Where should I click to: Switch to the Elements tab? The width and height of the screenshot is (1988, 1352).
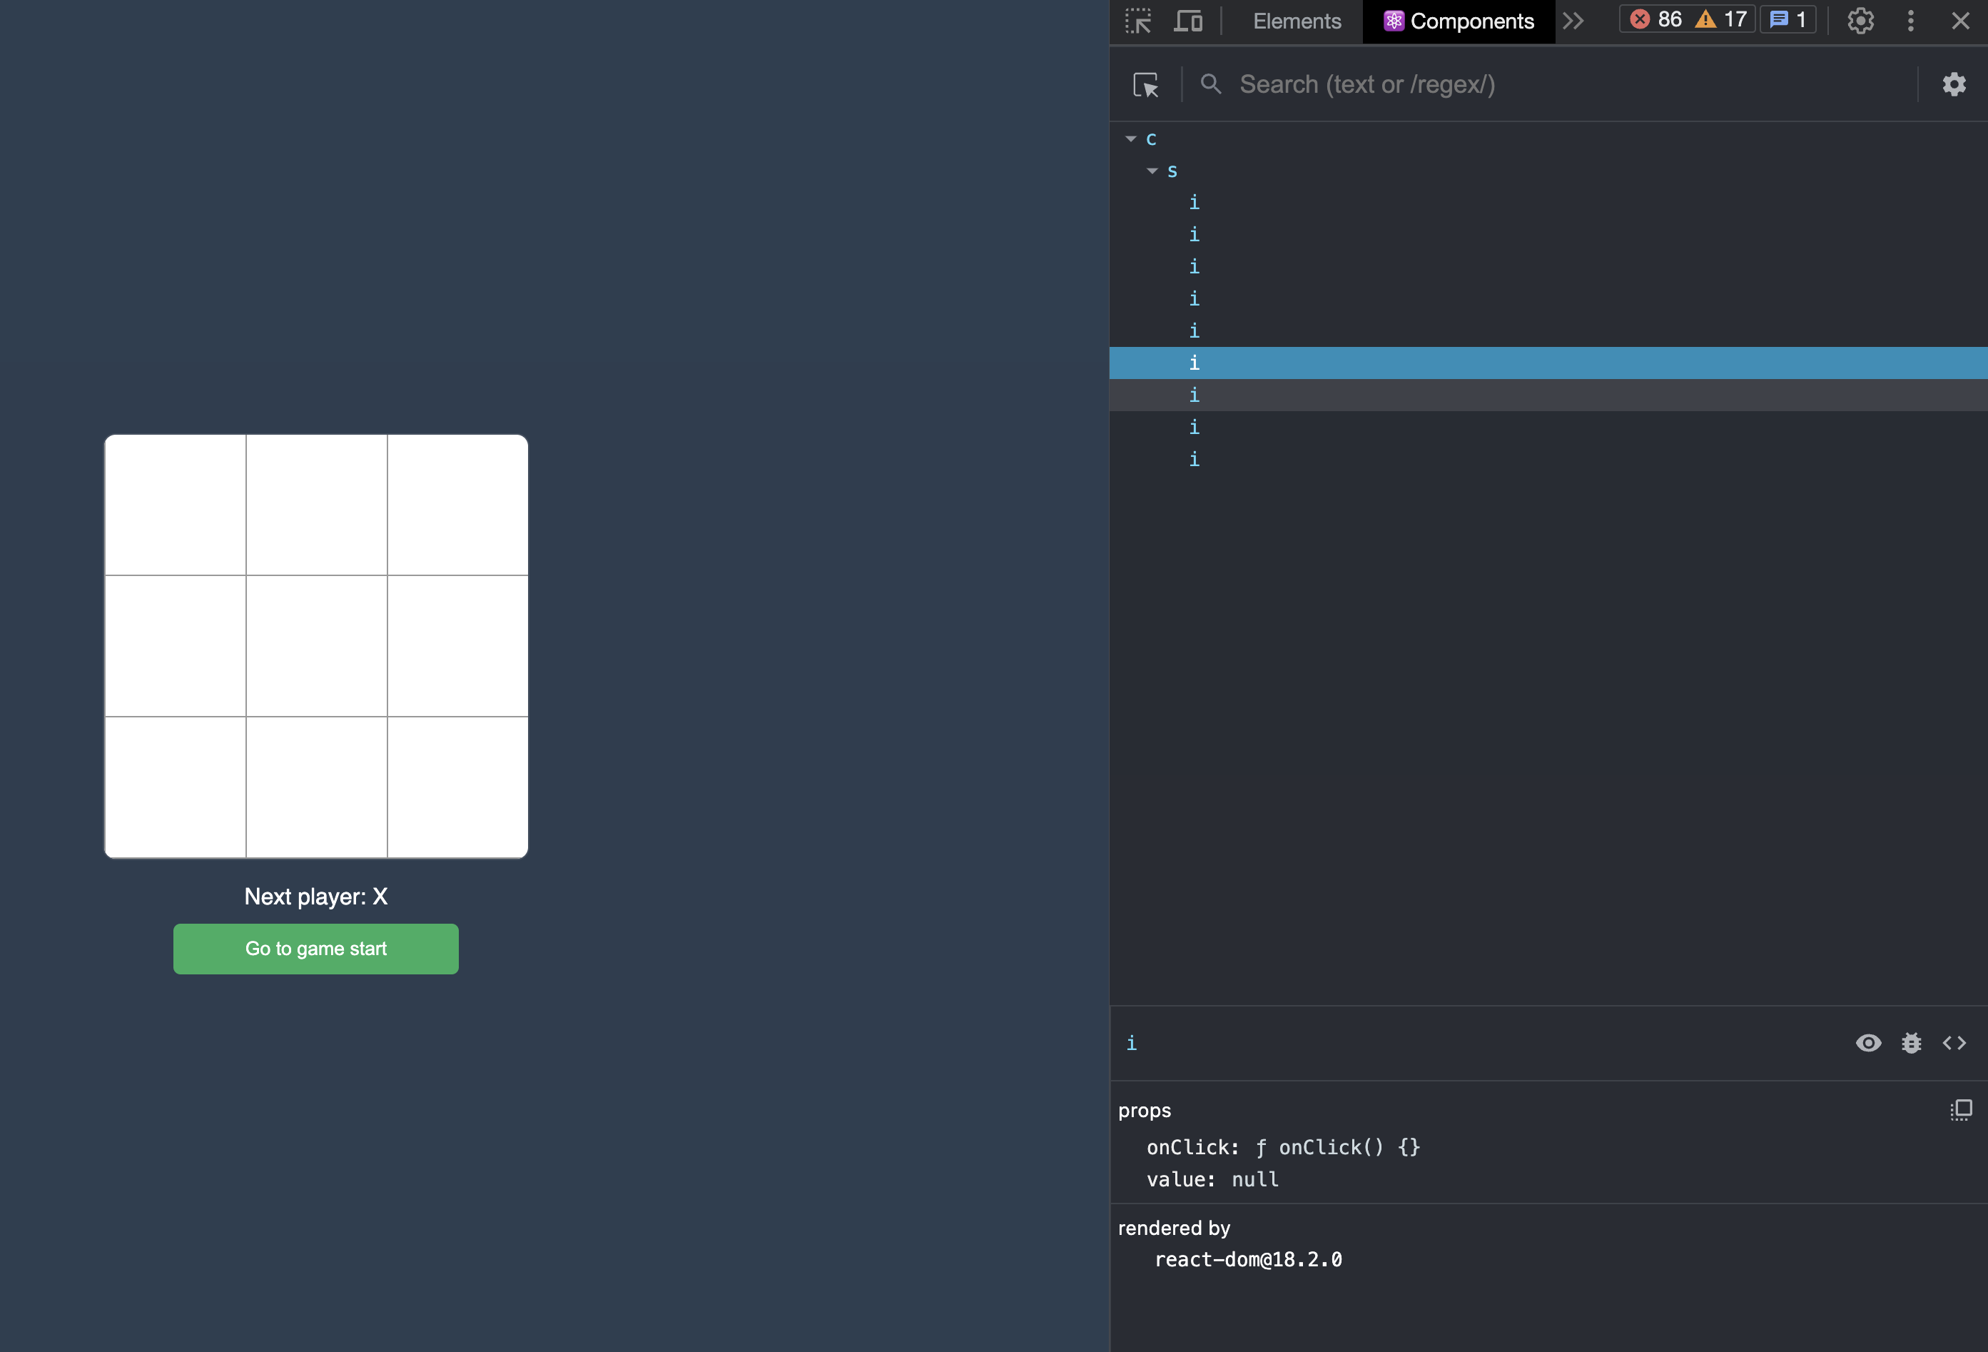pyautogui.click(x=1296, y=21)
